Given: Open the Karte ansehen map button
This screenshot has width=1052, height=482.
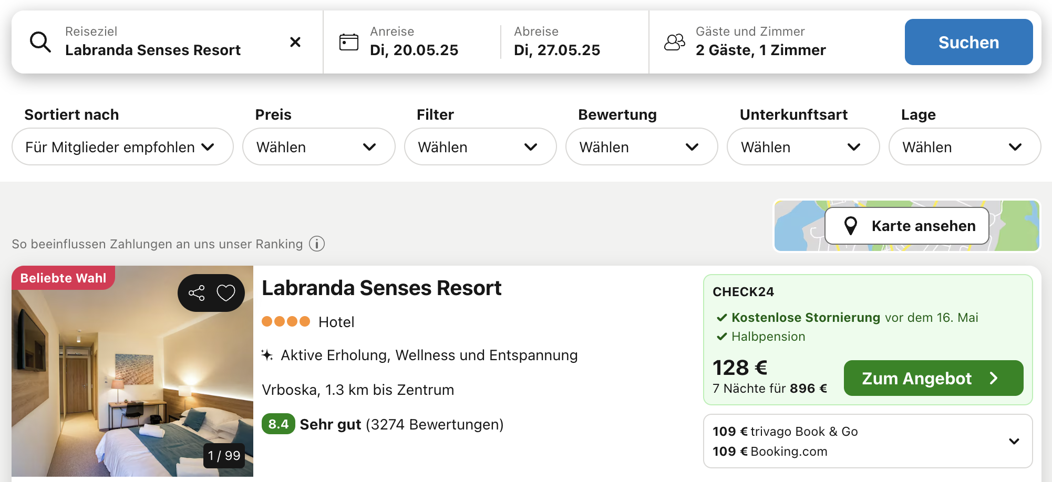Looking at the screenshot, I should [x=907, y=226].
